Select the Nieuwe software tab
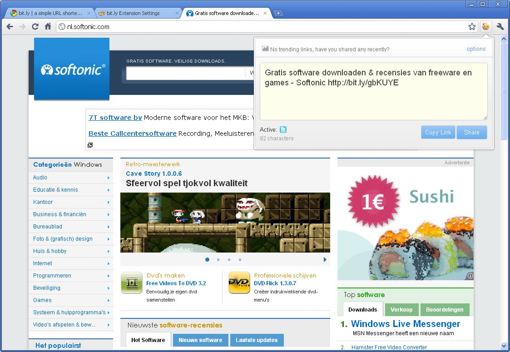This screenshot has width=510, height=352. pos(200,340)
